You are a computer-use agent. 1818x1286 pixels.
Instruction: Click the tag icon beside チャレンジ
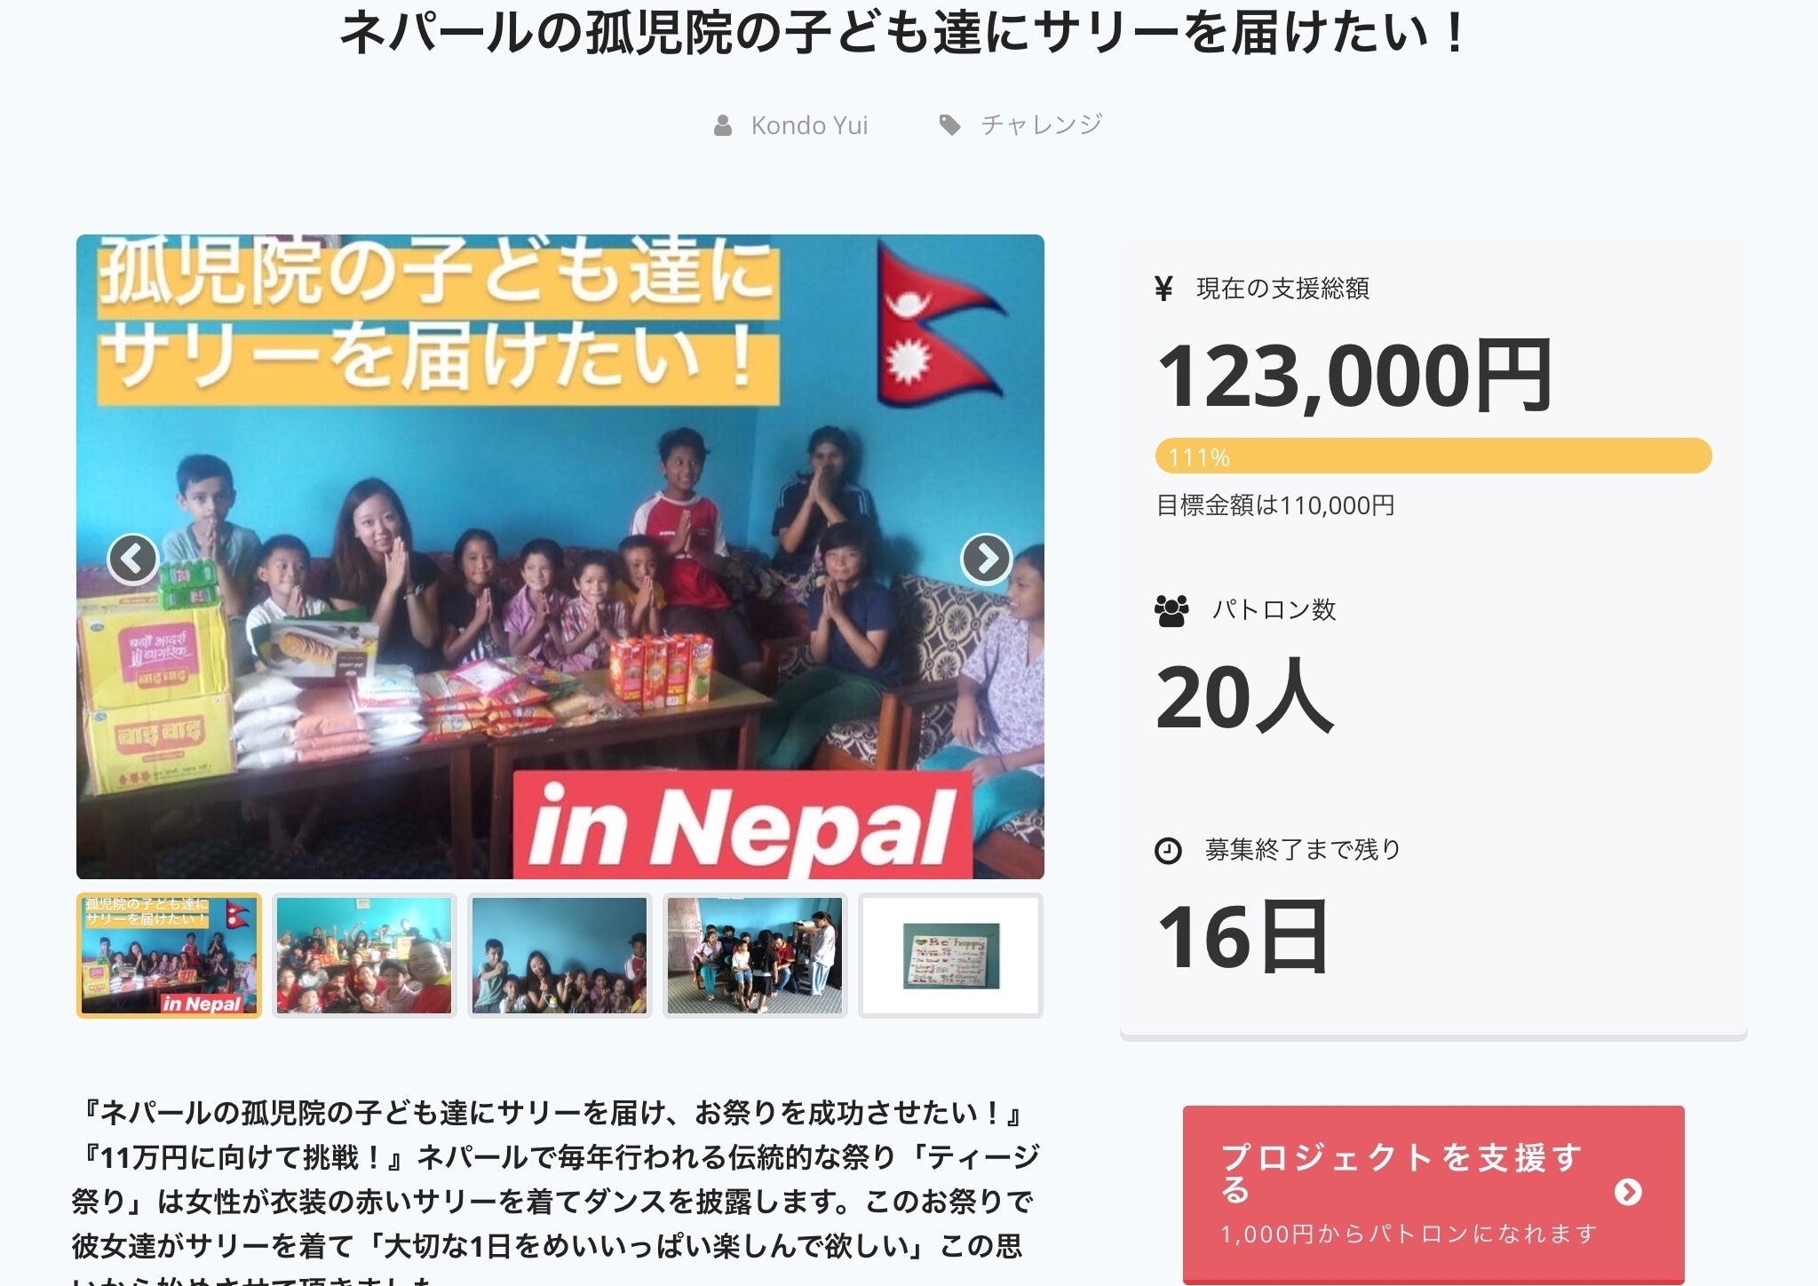click(949, 125)
